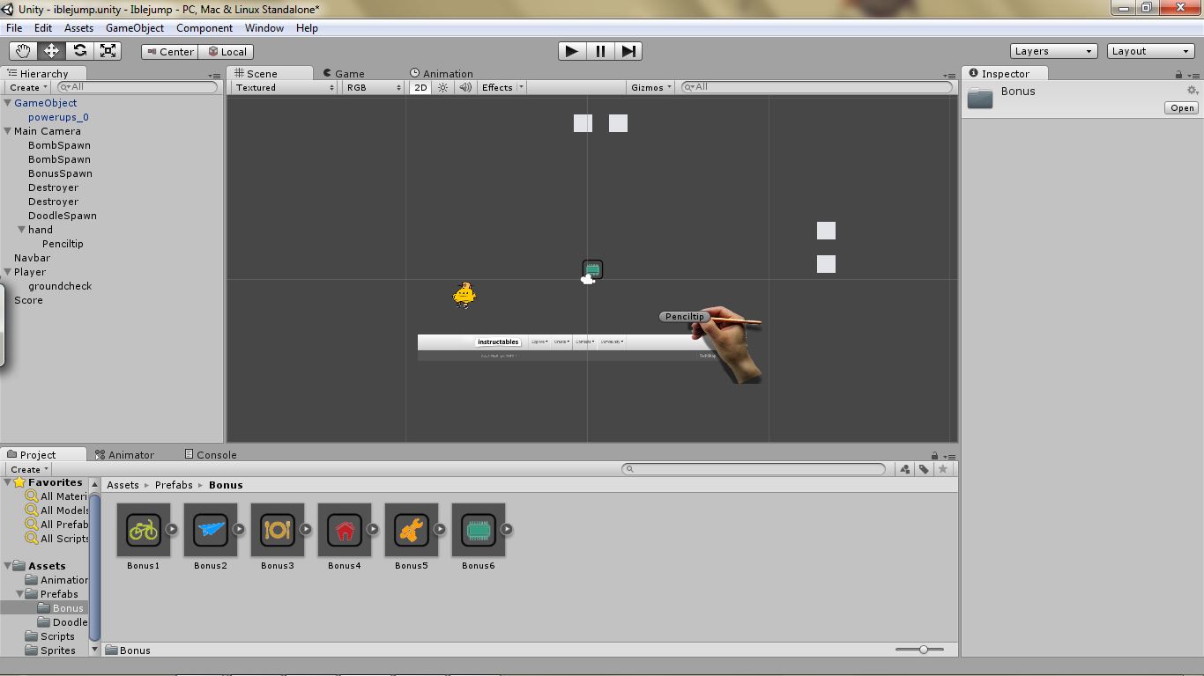Toggle the Inspector panel lock
The width and height of the screenshot is (1204, 676).
pyautogui.click(x=1179, y=75)
